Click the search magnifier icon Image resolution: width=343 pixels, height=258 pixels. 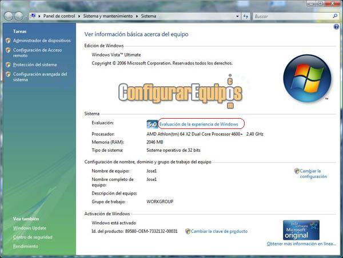pyautogui.click(x=335, y=16)
